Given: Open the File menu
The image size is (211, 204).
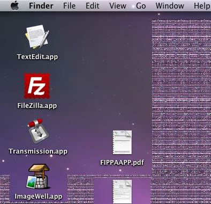Looking at the screenshot, I should (x=69, y=6).
